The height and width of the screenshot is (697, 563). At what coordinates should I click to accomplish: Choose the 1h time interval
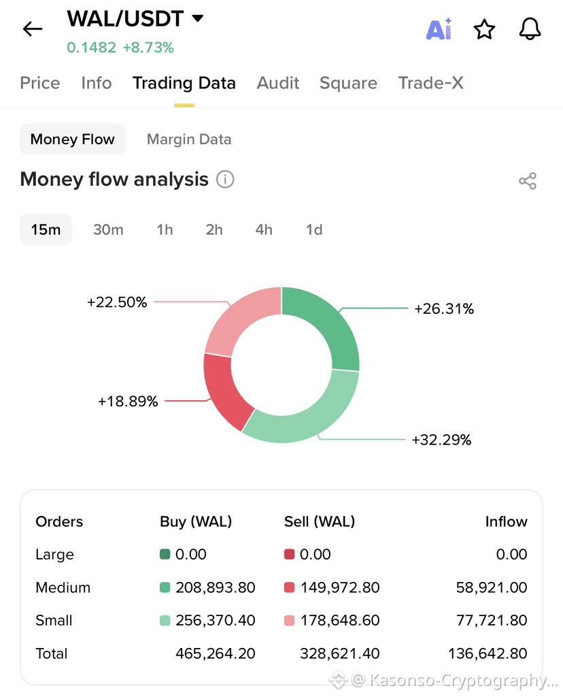point(165,230)
